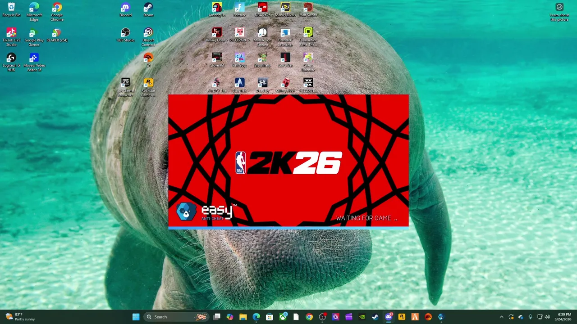The width and height of the screenshot is (577, 324).
Task: Select the EA desktop shortcut
Action: [x=148, y=60]
